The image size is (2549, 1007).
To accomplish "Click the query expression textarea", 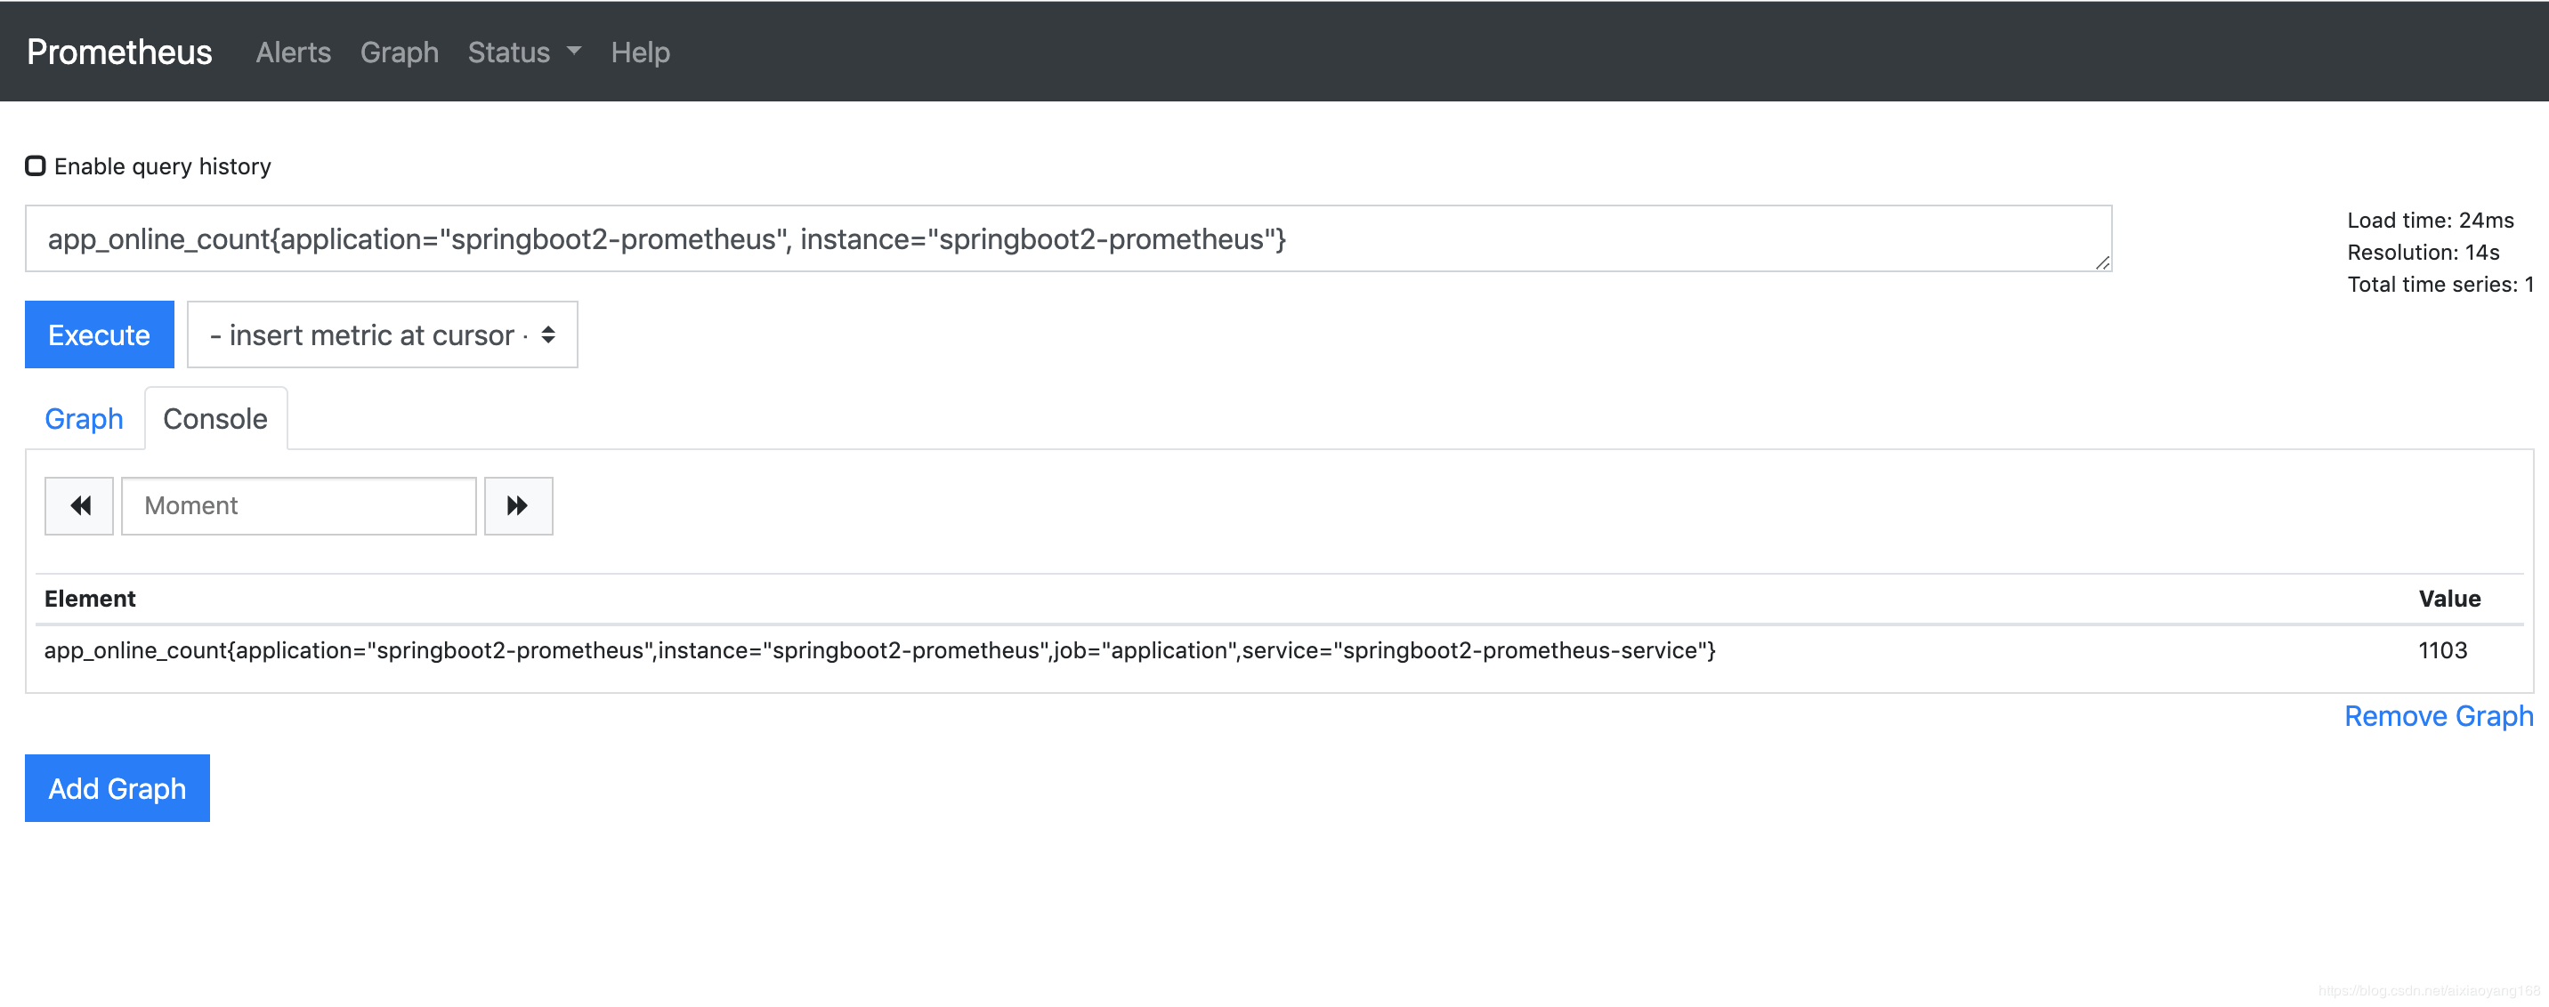I will point(1069,238).
